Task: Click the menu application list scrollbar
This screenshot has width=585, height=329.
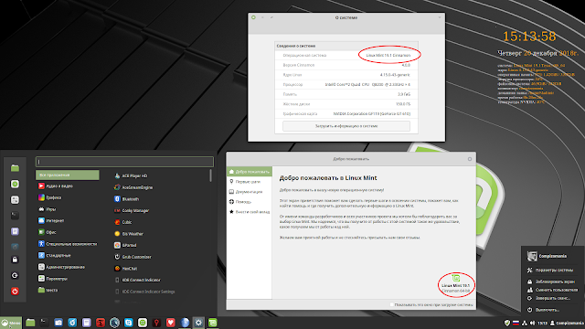Action: pos(211,175)
